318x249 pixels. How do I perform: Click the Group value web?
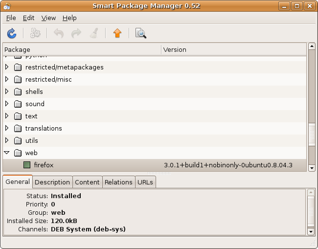[x=58, y=212]
